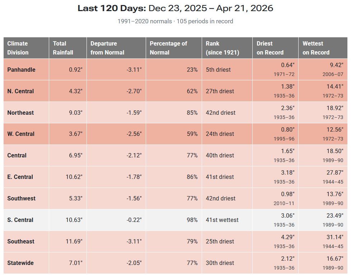This screenshot has width=351, height=275.
Task: Click the Northeast division name
Action: click(20, 113)
